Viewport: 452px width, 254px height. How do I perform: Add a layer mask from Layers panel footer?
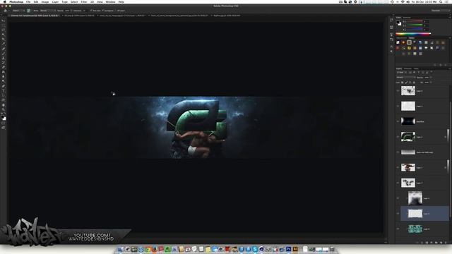point(427,243)
